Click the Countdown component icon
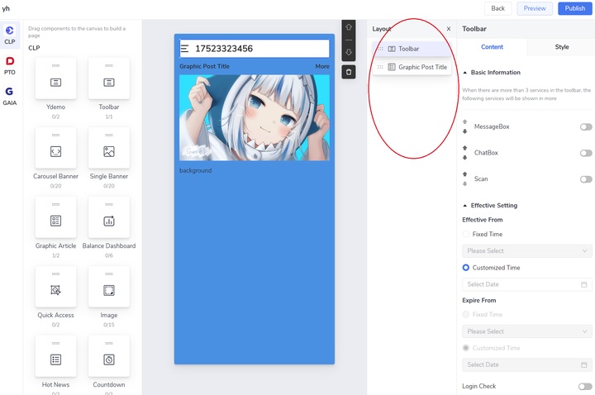The image size is (595, 395). click(x=108, y=359)
